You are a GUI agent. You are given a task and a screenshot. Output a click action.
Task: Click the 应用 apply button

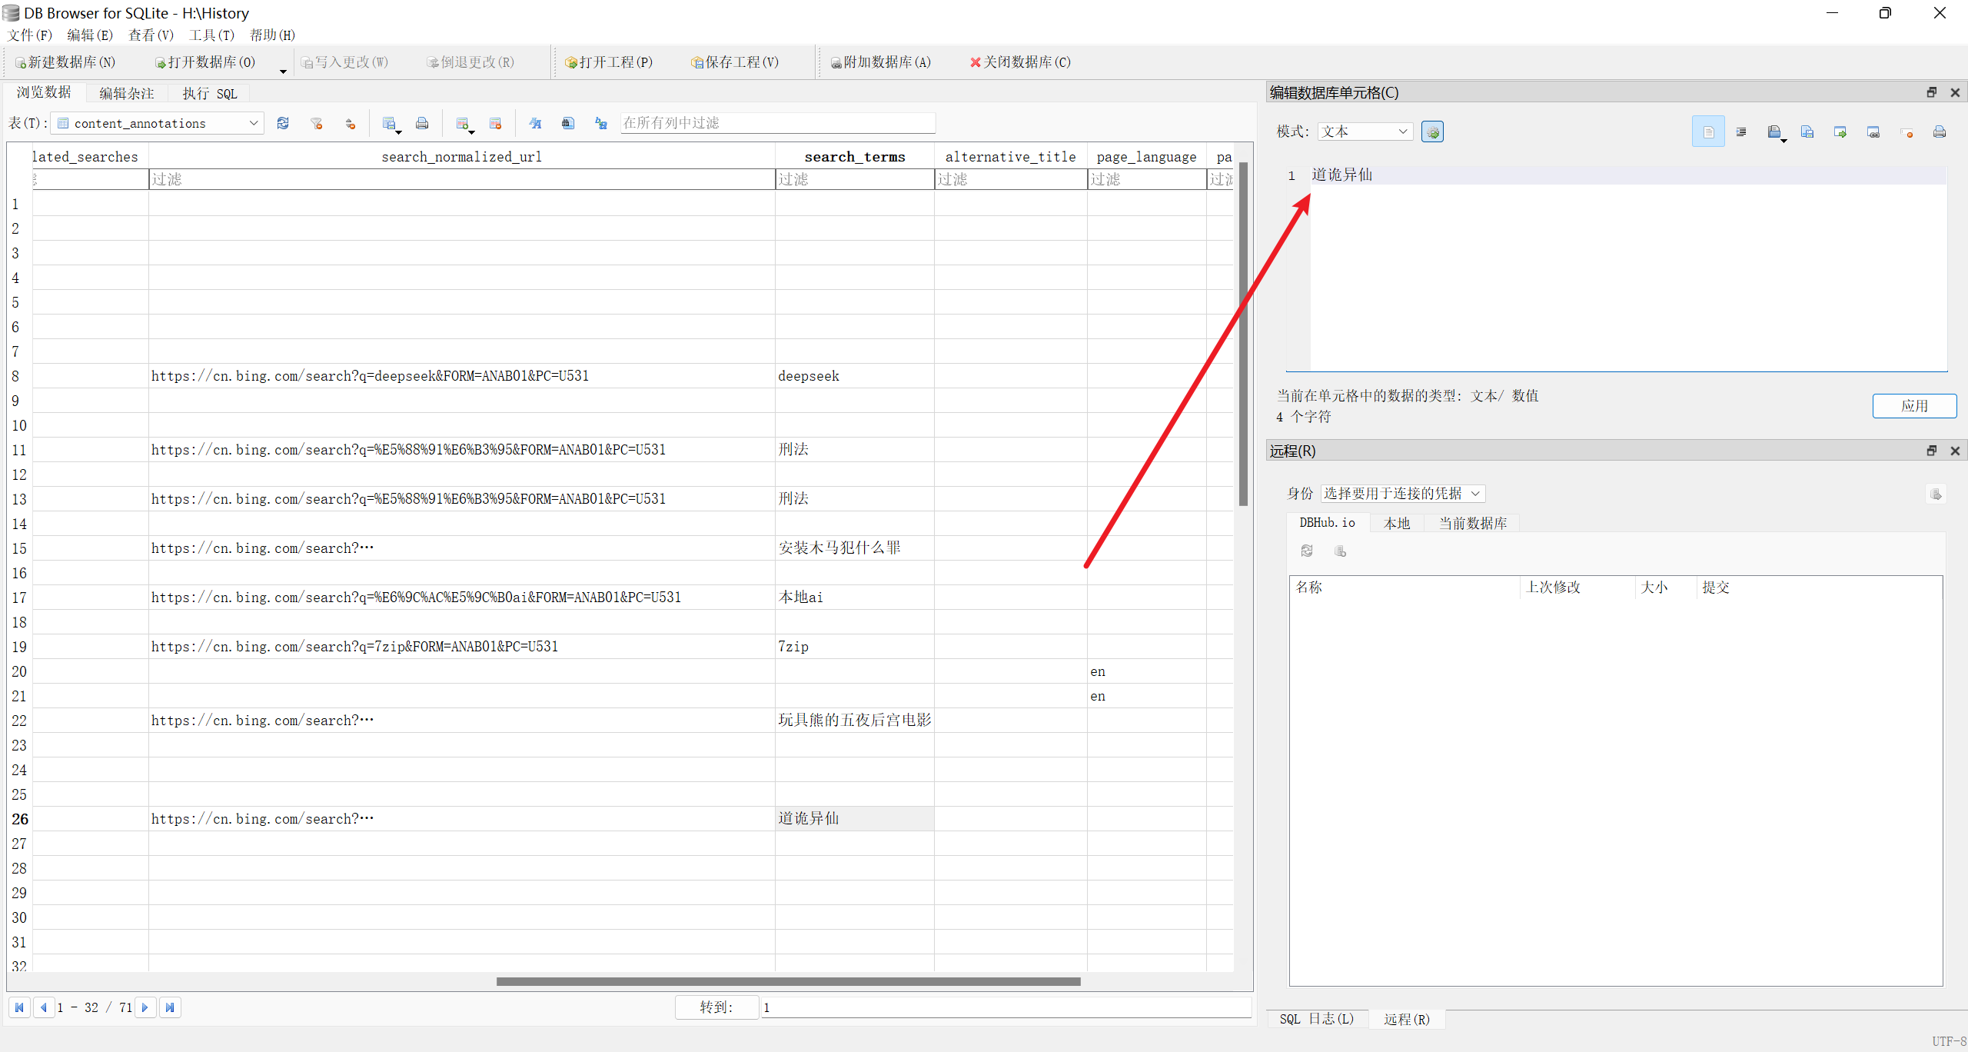(x=1914, y=406)
